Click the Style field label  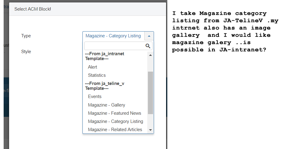click(x=26, y=52)
